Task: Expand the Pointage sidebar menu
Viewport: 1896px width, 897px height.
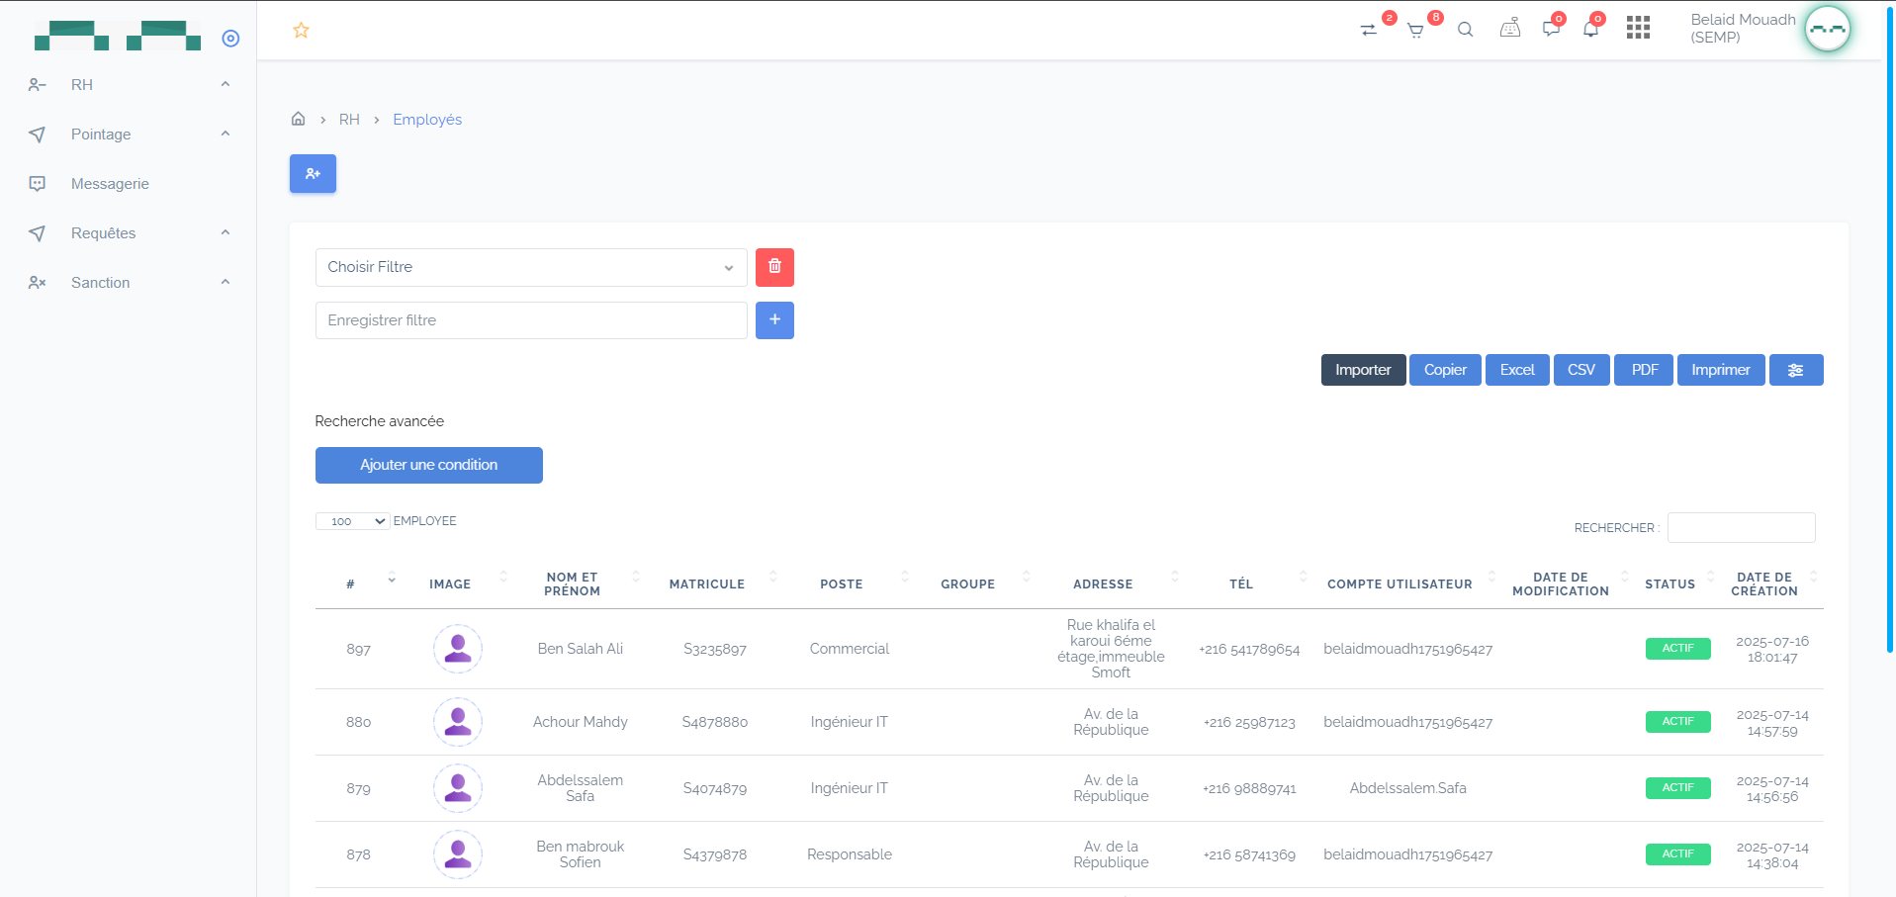Action: pyautogui.click(x=129, y=135)
